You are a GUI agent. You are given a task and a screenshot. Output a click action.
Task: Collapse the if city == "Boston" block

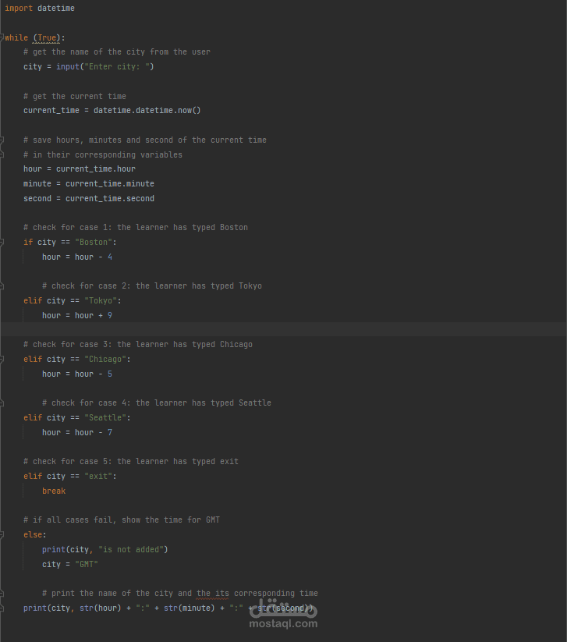click(x=2, y=242)
